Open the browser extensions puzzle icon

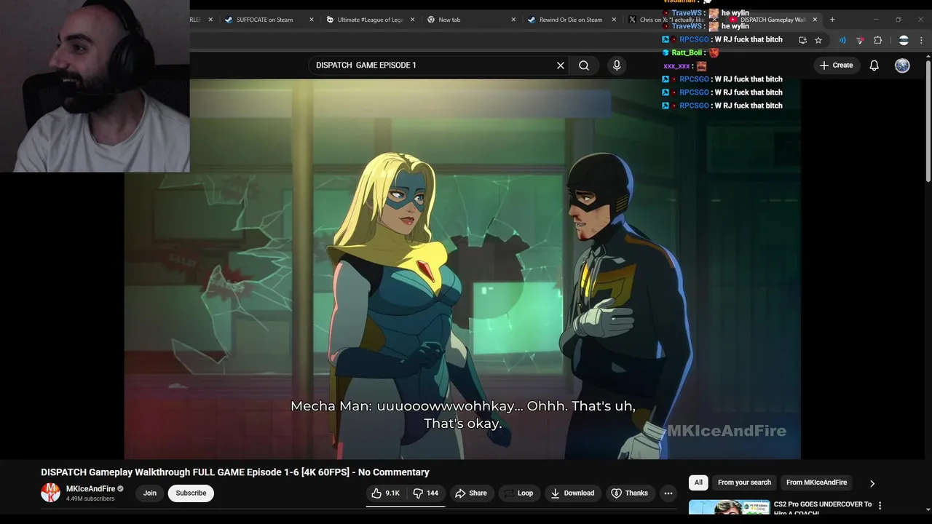878,41
